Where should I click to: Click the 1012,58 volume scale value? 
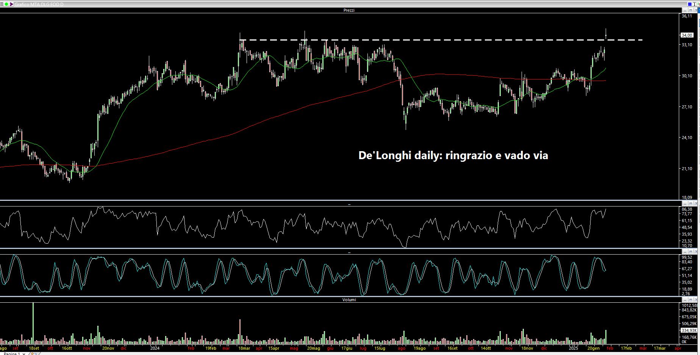click(689, 305)
